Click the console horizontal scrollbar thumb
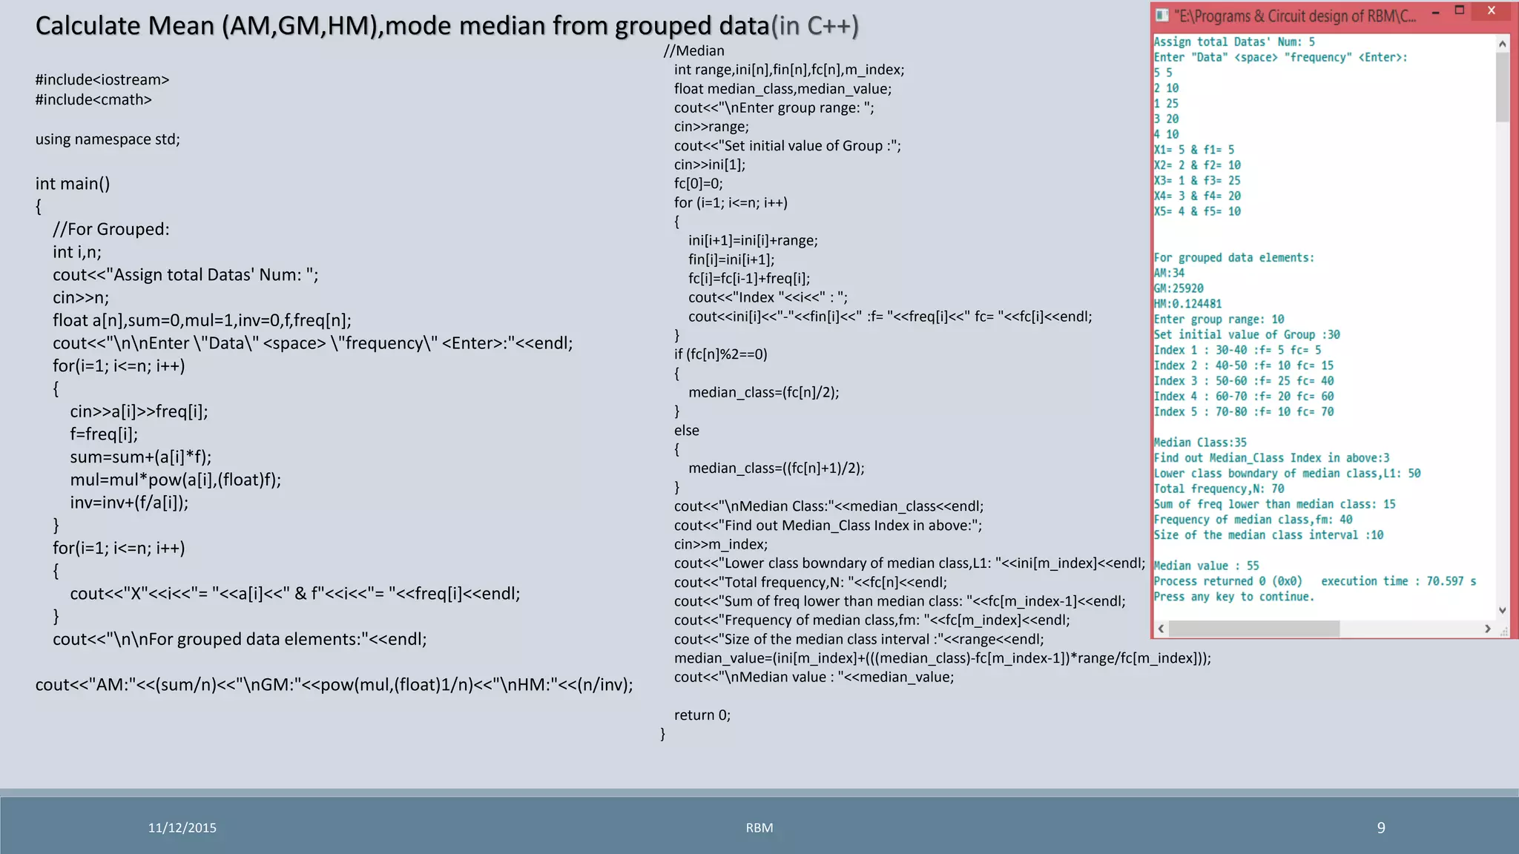This screenshot has width=1519, height=854. [1254, 629]
